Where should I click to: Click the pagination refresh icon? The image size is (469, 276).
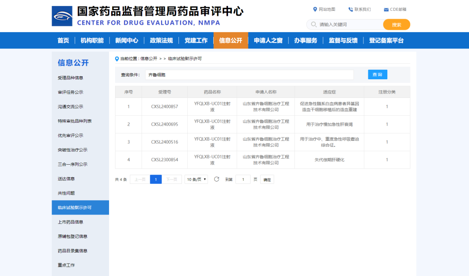coord(217,179)
